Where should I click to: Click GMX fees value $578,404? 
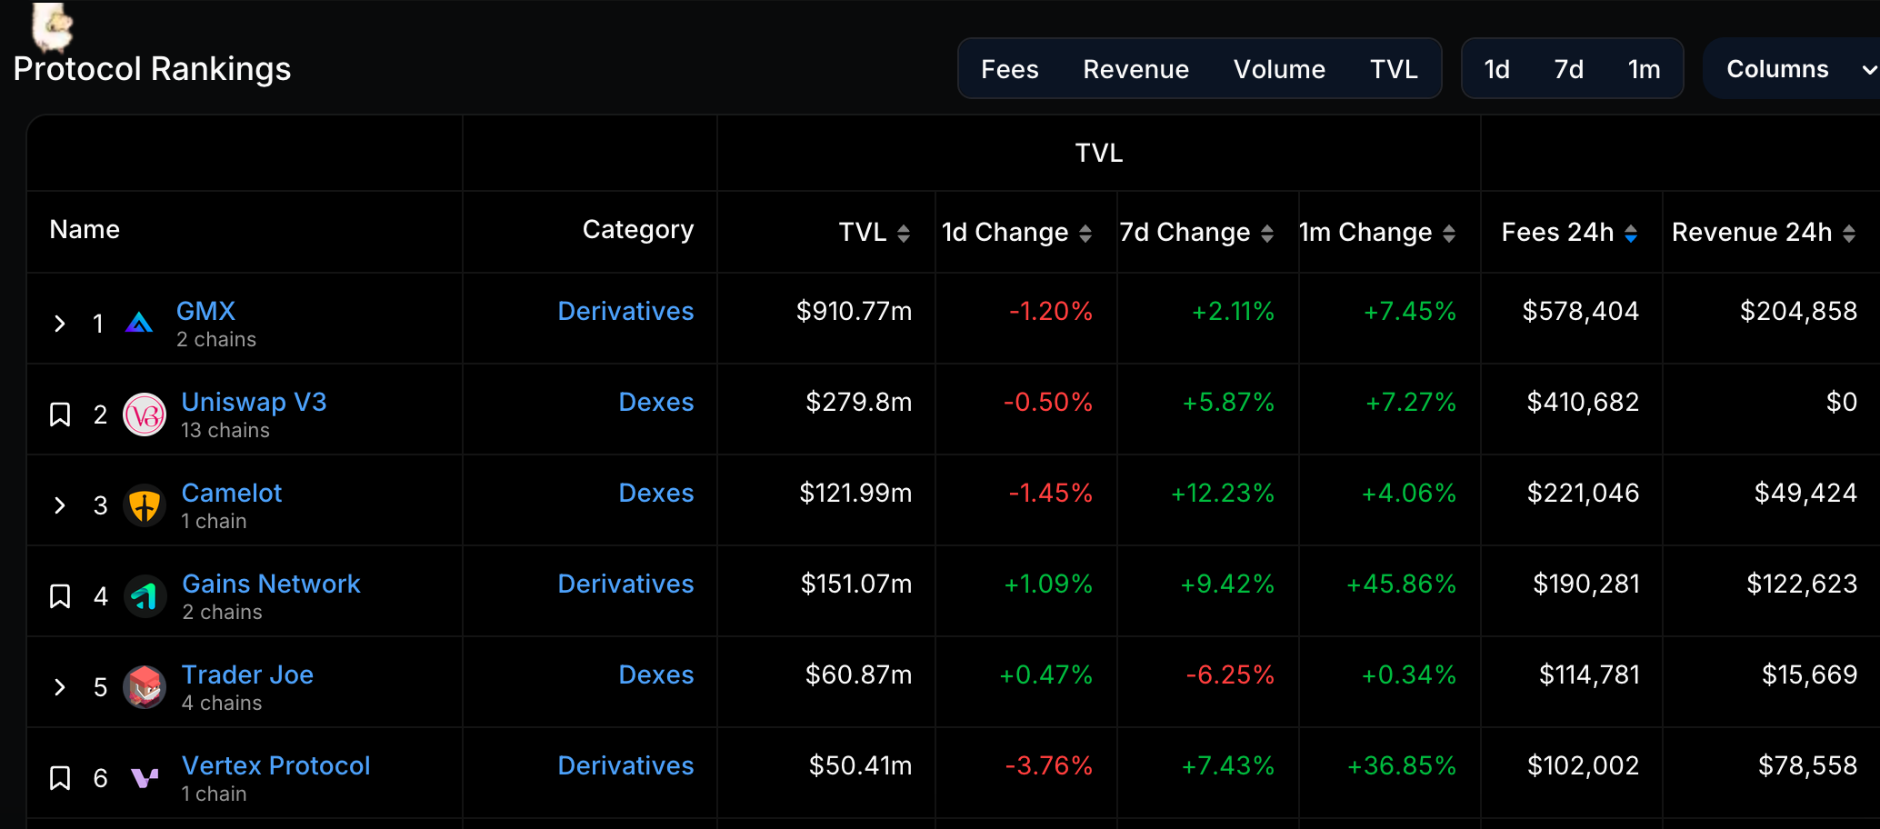point(1581,311)
